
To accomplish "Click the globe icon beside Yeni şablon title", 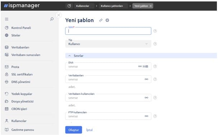I will (x=107, y=20).
